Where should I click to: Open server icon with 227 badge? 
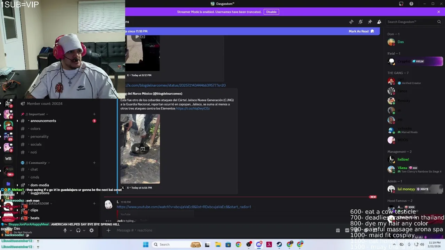8,125
